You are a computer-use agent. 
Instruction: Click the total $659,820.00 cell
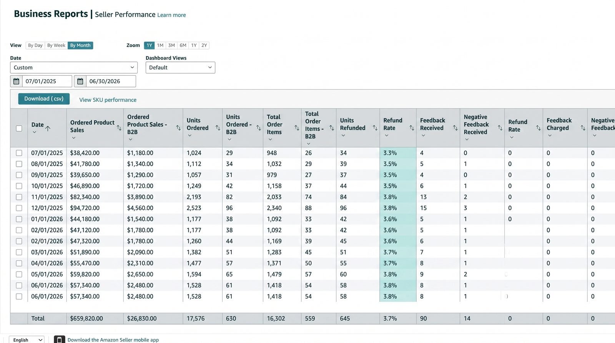click(86, 319)
